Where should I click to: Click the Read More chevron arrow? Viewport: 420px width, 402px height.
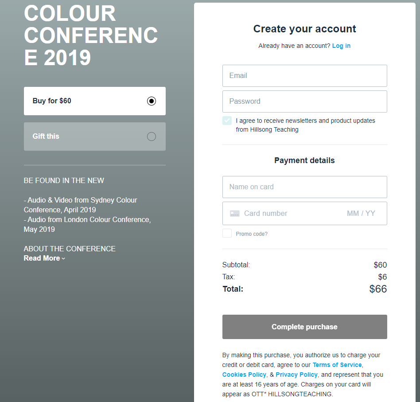tap(63, 259)
